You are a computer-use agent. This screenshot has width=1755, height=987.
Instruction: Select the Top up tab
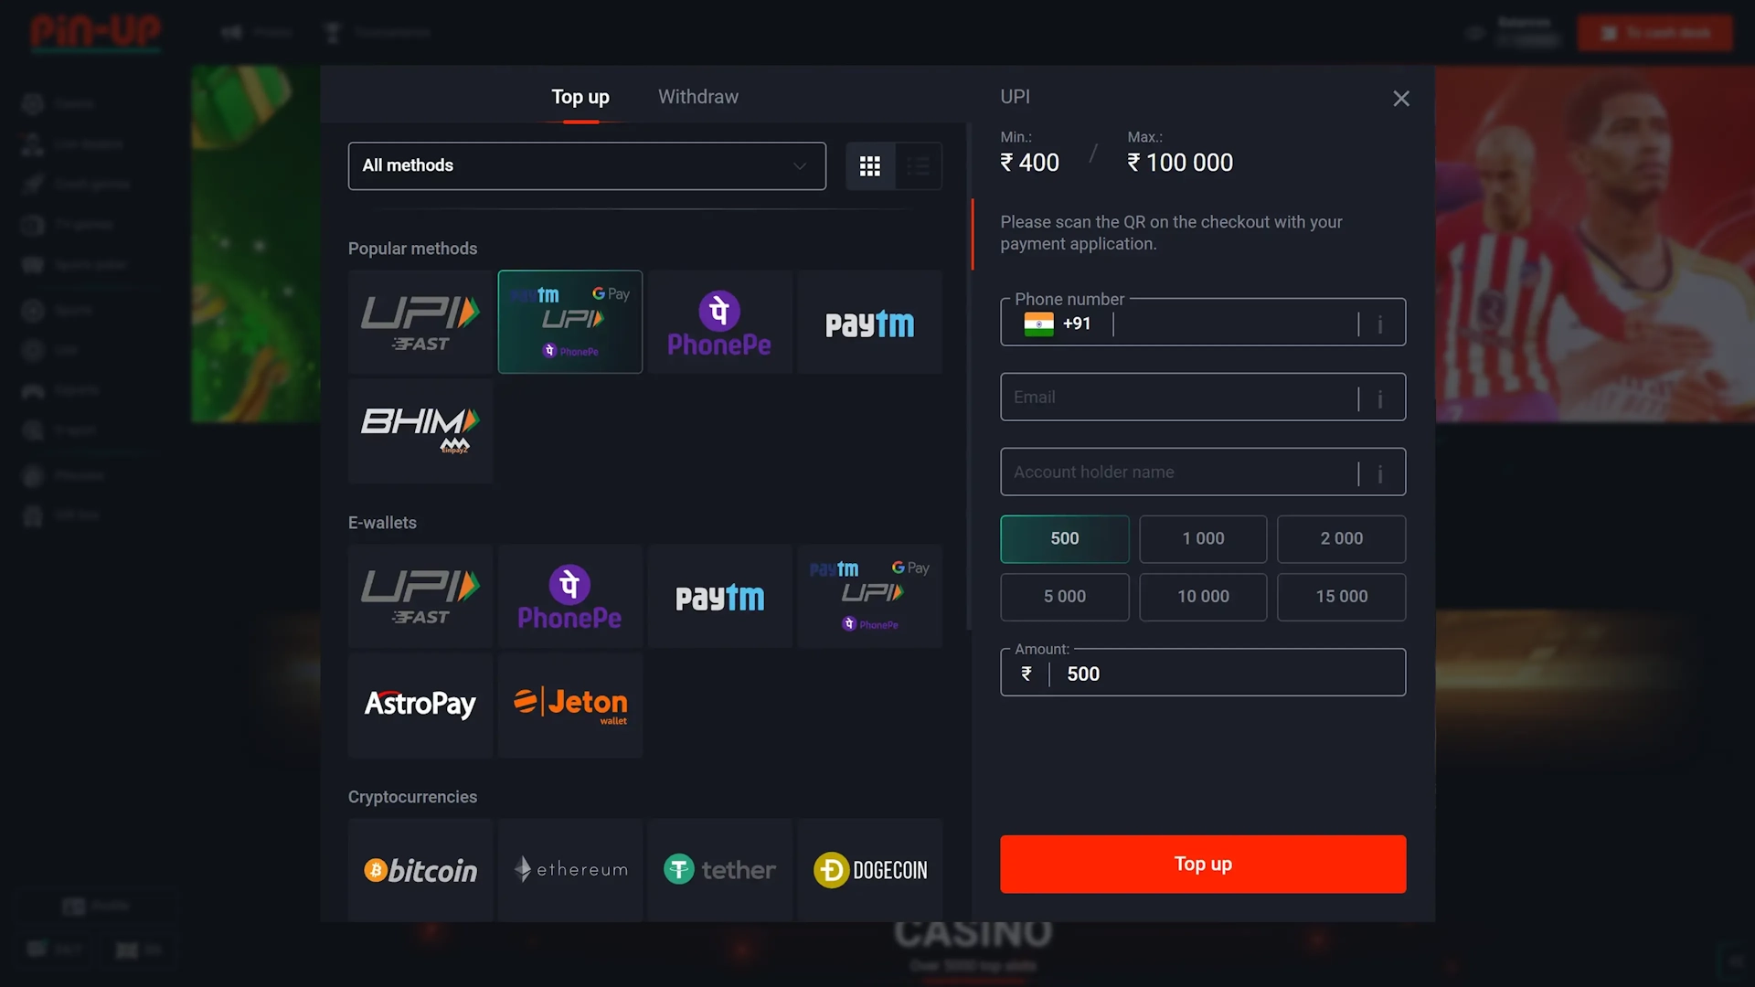(581, 95)
